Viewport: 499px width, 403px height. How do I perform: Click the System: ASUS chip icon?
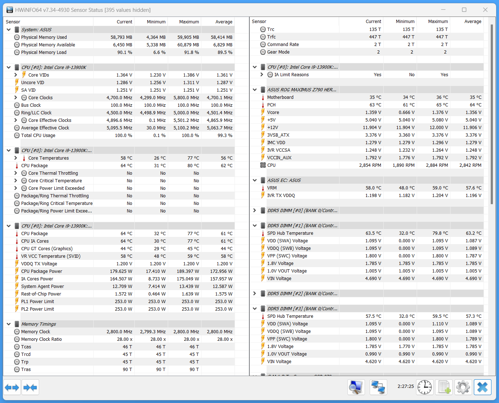(17, 30)
